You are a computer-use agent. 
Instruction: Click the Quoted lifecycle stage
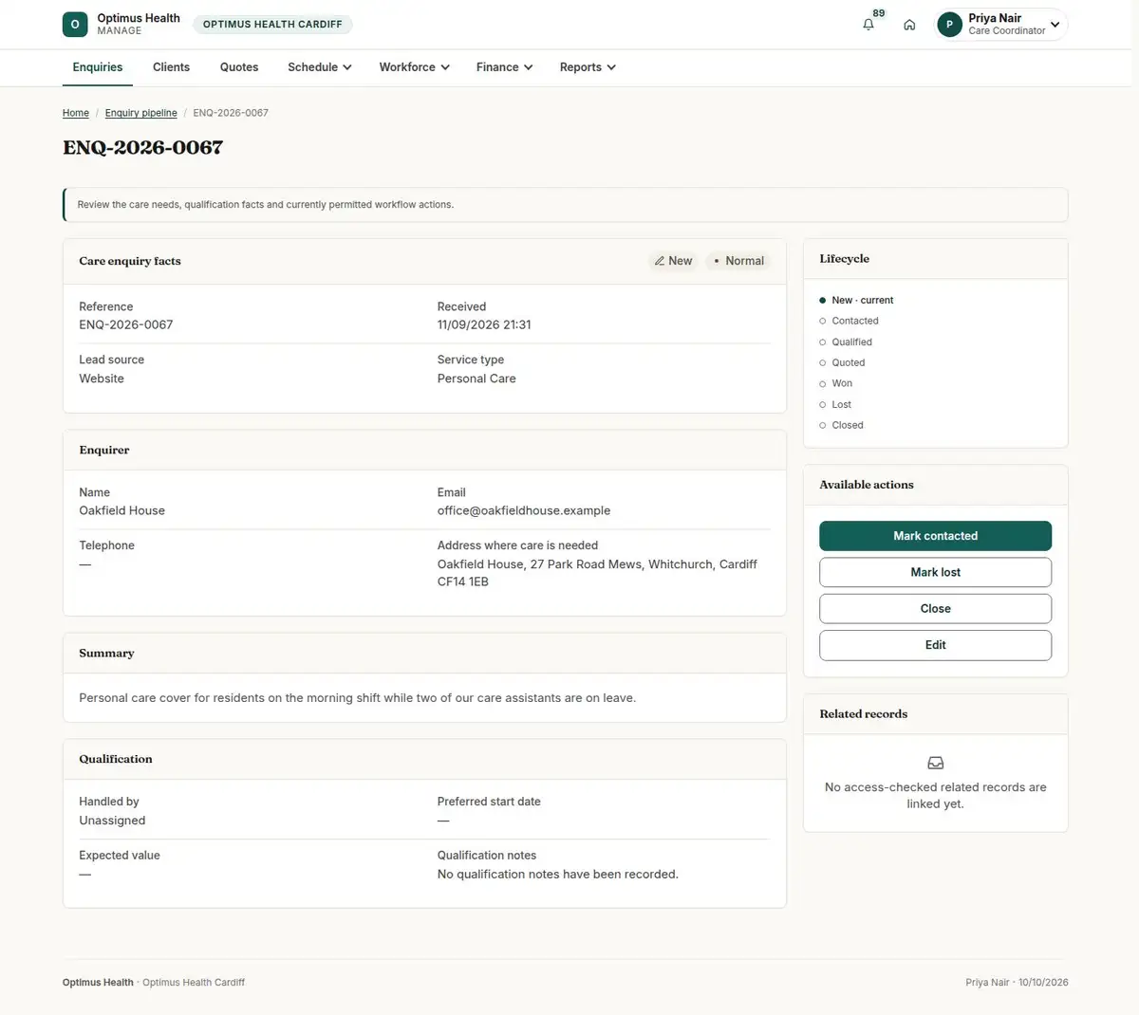(x=849, y=362)
